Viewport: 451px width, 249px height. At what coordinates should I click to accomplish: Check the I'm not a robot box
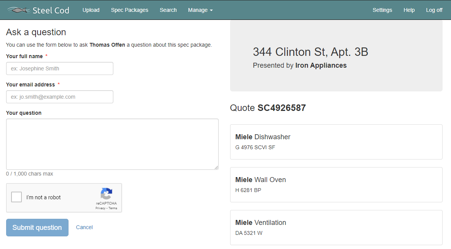tap(16, 197)
